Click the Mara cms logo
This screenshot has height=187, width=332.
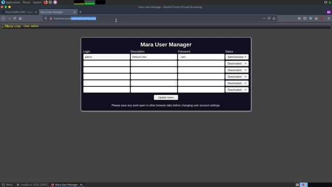(11, 26)
